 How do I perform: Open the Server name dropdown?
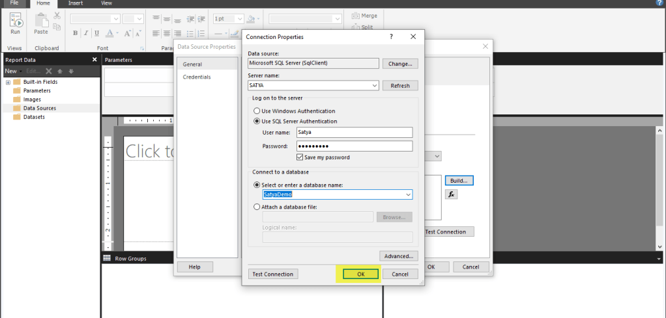(374, 86)
